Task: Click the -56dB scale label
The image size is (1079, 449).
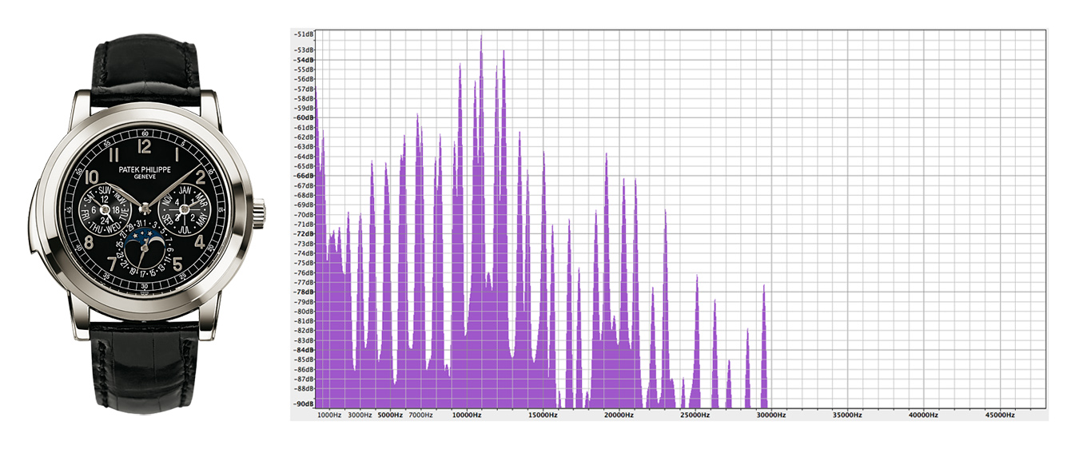Action: pyautogui.click(x=304, y=79)
